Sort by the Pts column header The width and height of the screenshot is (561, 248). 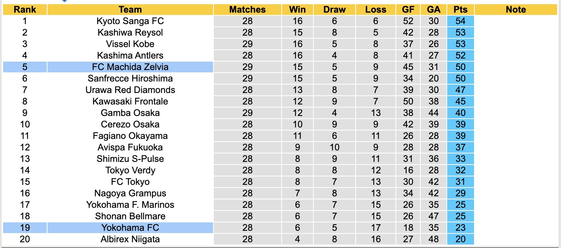460,10
